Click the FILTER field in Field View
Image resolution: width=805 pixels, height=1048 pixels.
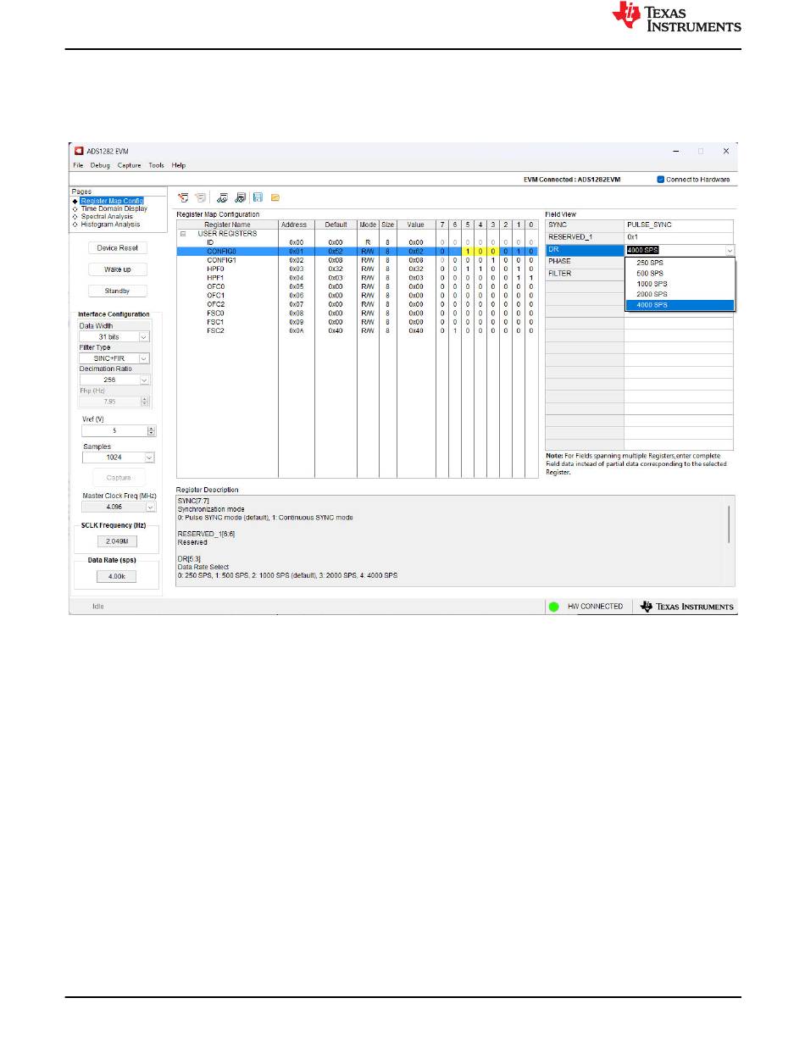[585, 274]
